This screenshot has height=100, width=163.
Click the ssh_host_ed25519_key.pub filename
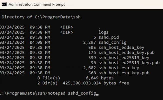pos(129,63)
